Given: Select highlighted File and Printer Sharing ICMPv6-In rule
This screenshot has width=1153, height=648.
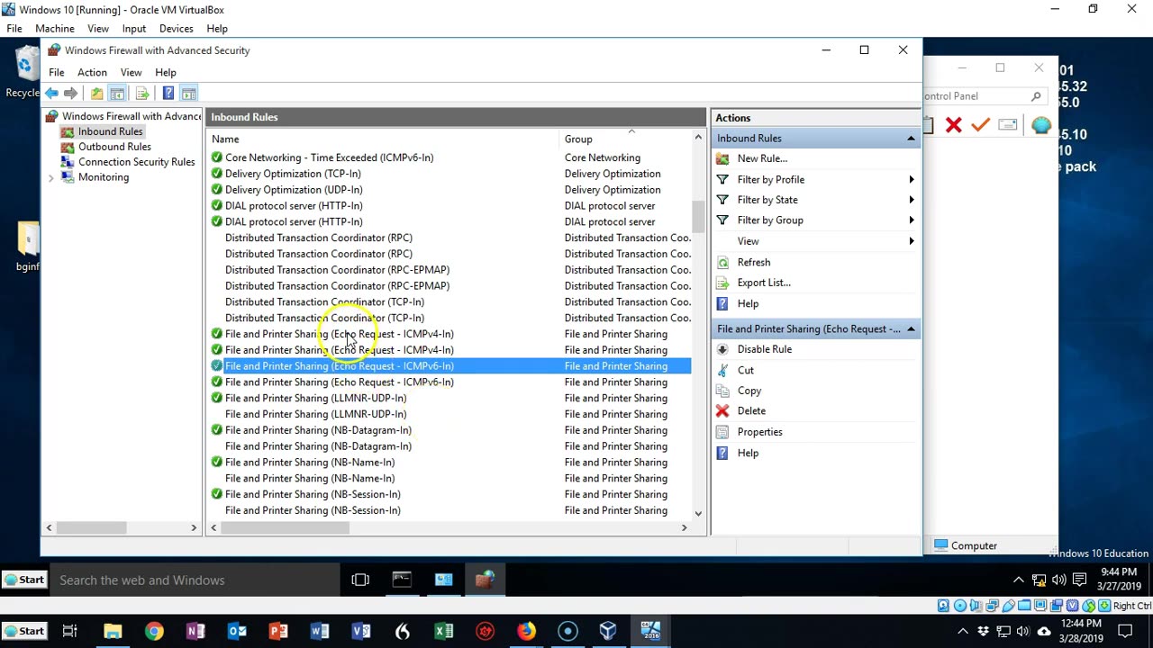Looking at the screenshot, I should coord(449,366).
